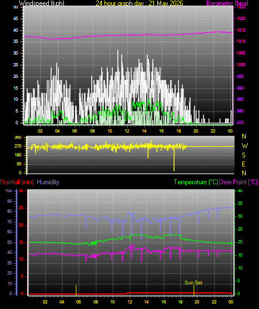This screenshot has width=259, height=309.
Task: Click the "Humidity" legend label
Action: (x=48, y=182)
